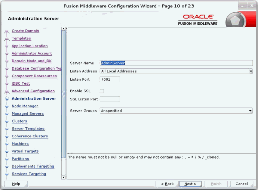Screen dimensions: 258x190
Task: Click the Templates step marker icon
Action: (7, 39)
